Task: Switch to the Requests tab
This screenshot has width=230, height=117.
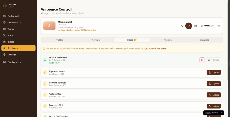Action: [x=204, y=40]
